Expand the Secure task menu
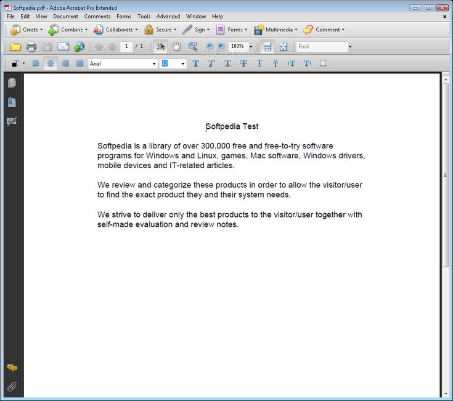Viewport: 453px width, 401px height. pos(160,30)
